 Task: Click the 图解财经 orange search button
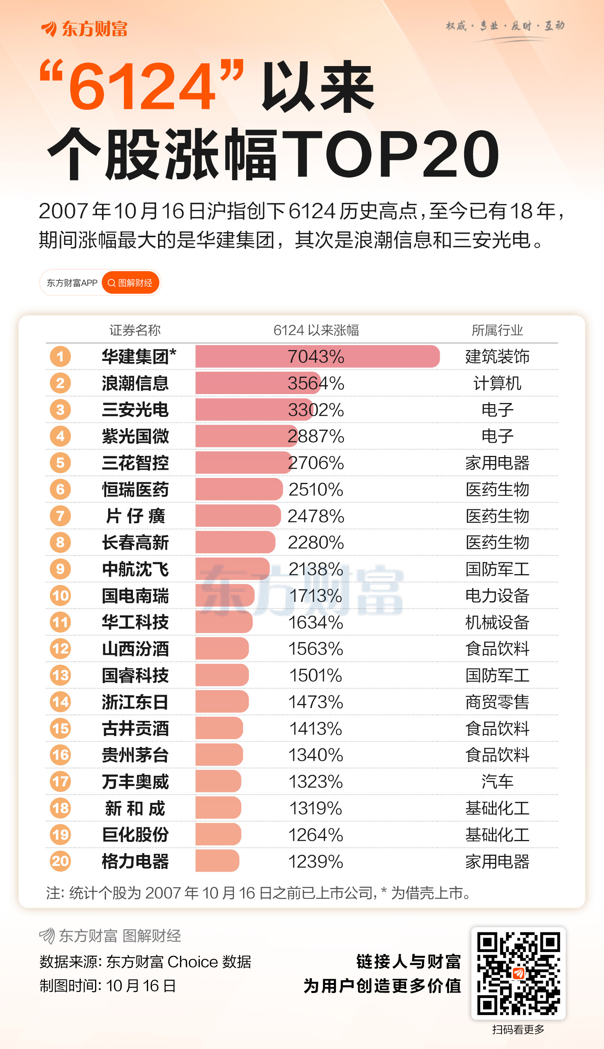(130, 283)
